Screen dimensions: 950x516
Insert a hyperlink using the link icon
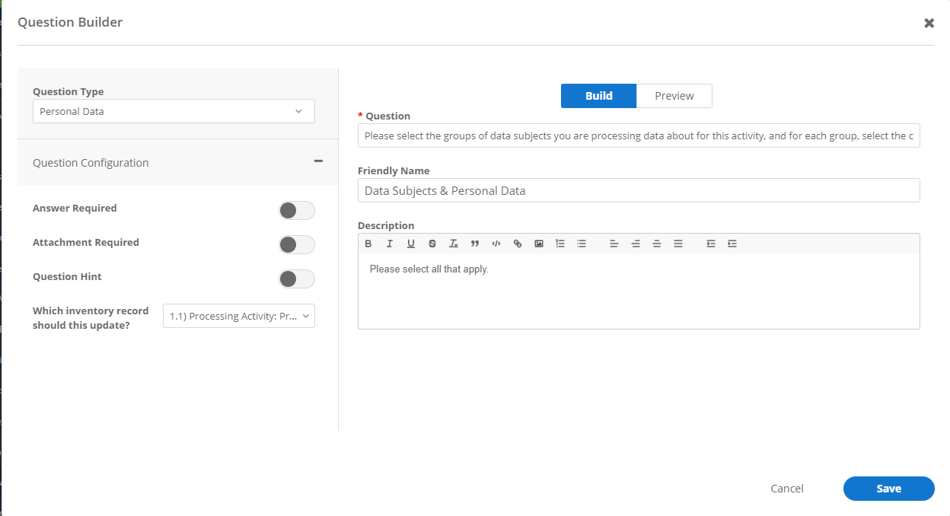coord(518,244)
